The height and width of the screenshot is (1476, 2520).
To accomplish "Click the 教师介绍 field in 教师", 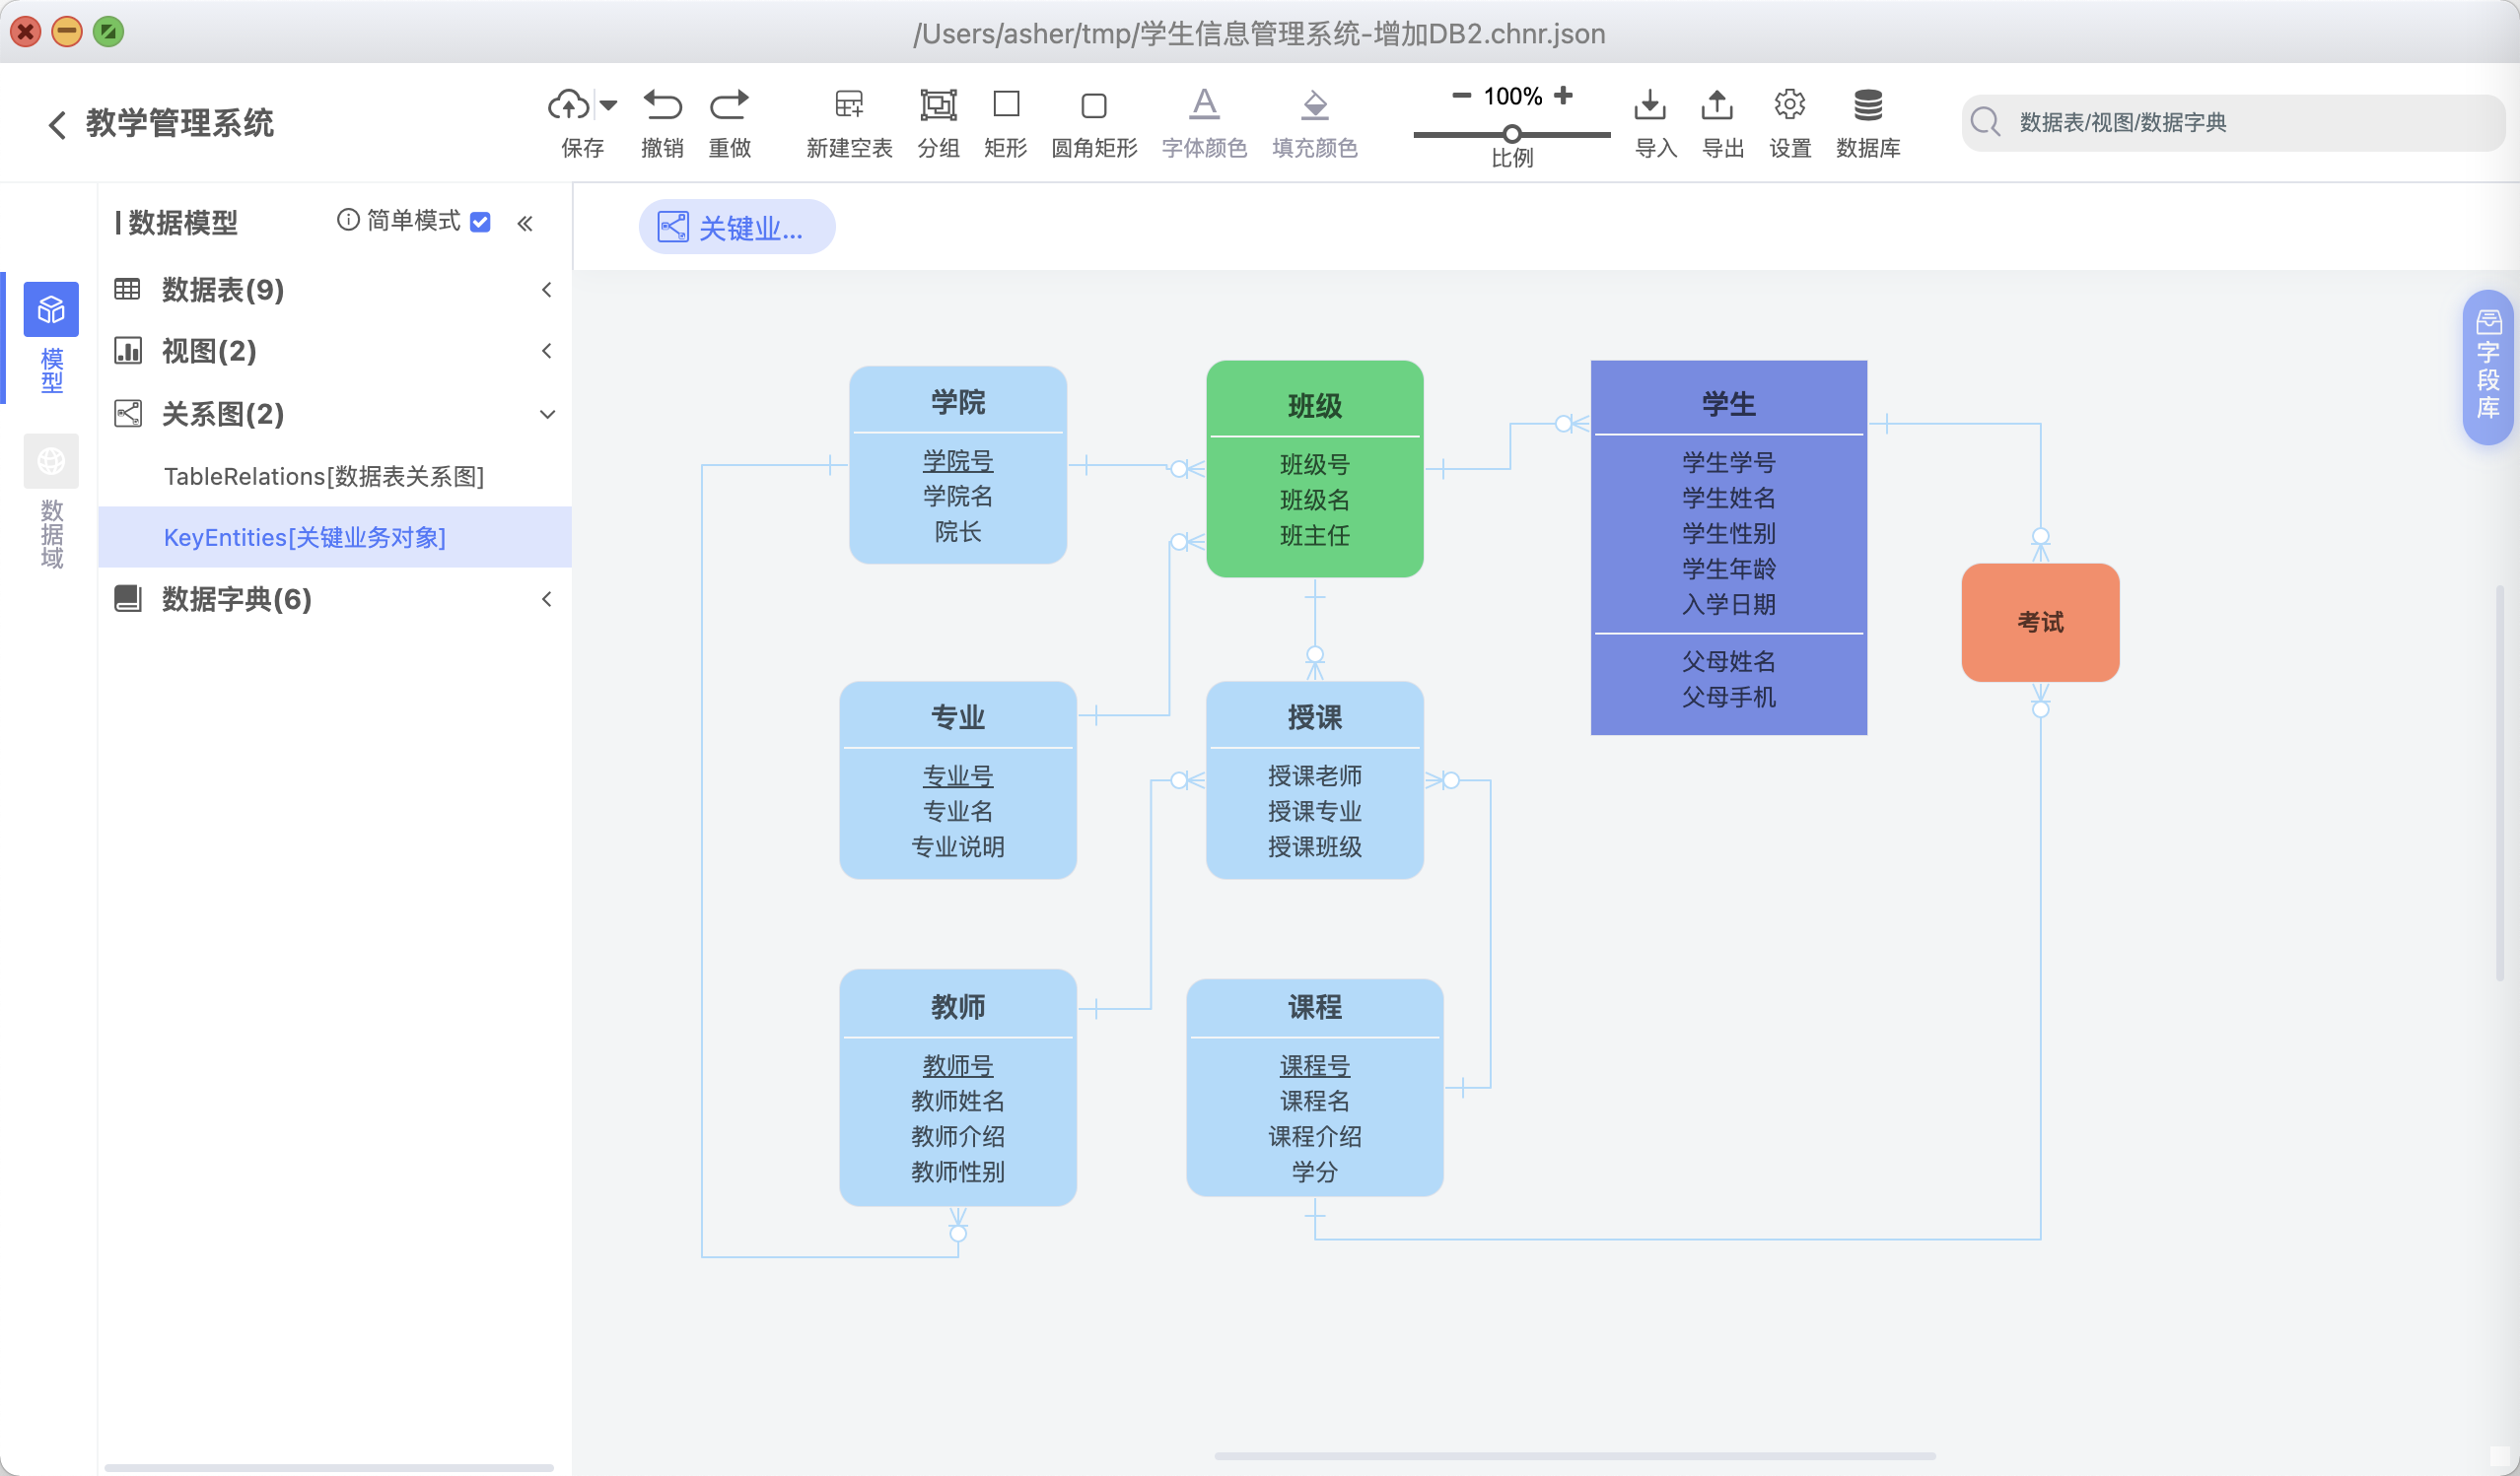I will click(x=957, y=1135).
